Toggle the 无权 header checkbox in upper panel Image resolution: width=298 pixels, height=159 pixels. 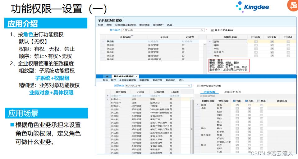(x=269, y=37)
